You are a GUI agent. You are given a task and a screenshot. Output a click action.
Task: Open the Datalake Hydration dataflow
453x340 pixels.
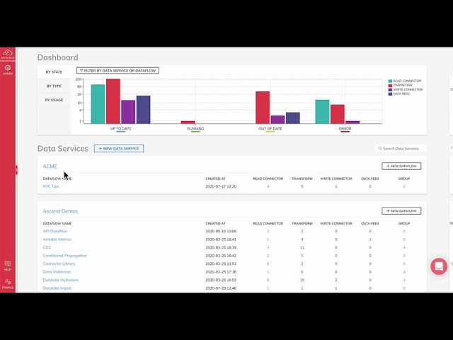pos(60,280)
